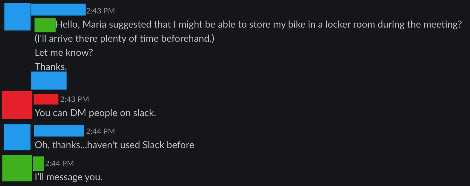Viewport: 470px width, 186px height.
Task: Click the blue sender name above "Oh, thanks"
Action: coord(59,131)
